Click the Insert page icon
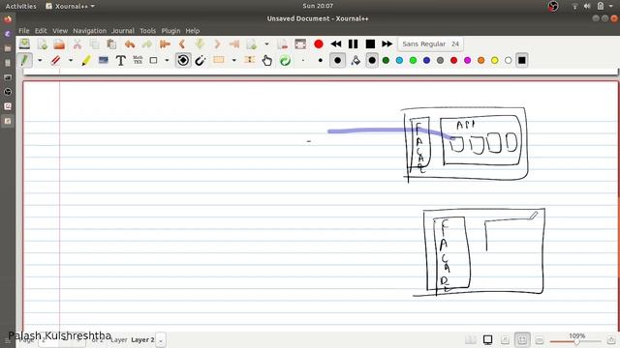The height and width of the screenshot is (348, 620). click(x=252, y=43)
